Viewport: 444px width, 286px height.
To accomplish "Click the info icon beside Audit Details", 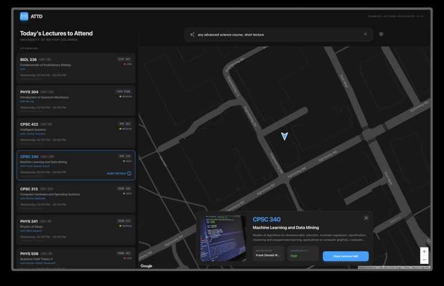I will (129, 173).
